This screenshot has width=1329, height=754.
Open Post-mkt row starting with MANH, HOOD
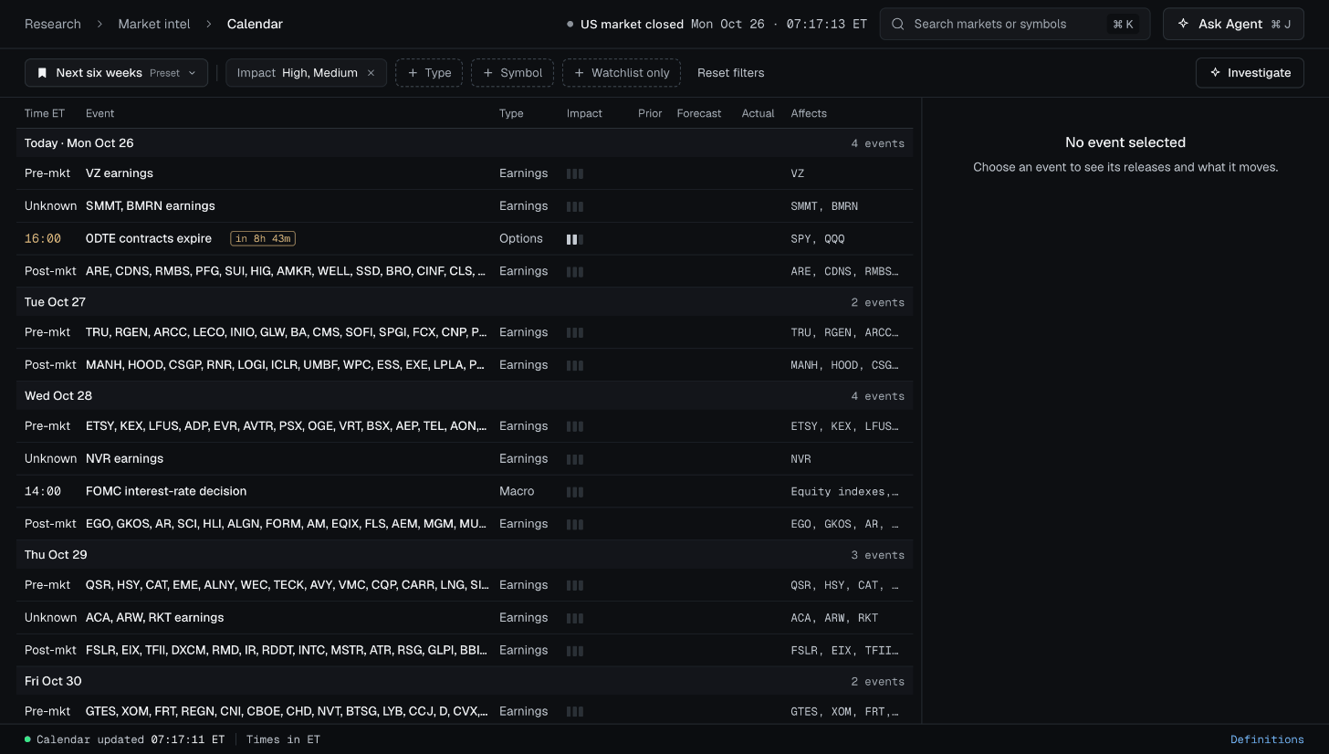465,365
